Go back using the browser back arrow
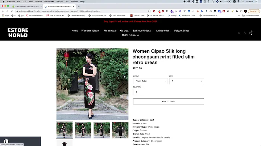Screen dimensions: 261x146 point(3,11)
